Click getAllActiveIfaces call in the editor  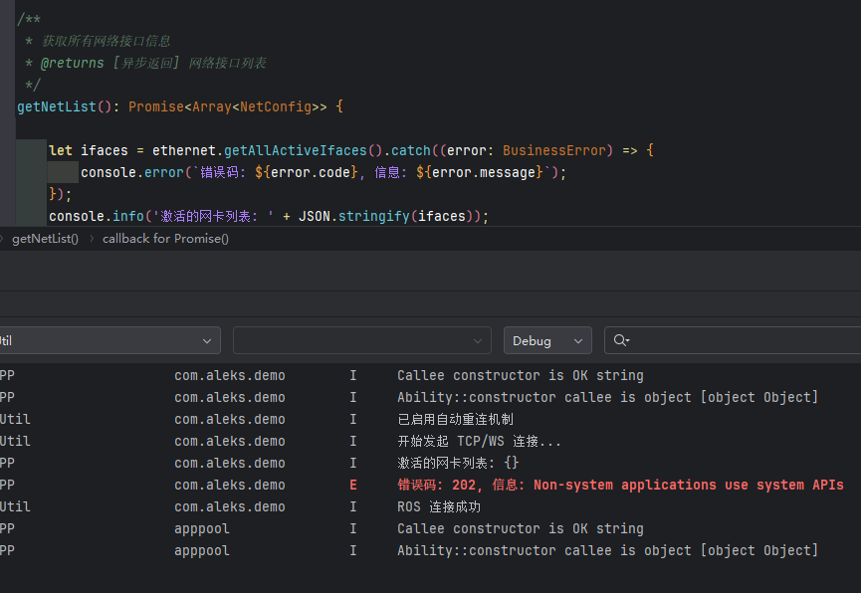pyautogui.click(x=296, y=150)
